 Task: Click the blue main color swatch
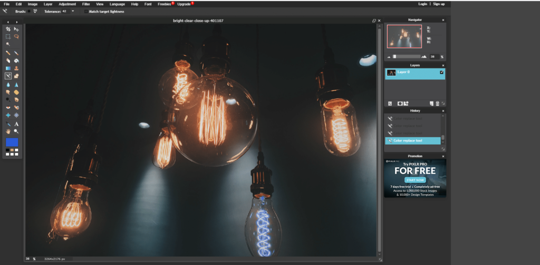point(12,142)
